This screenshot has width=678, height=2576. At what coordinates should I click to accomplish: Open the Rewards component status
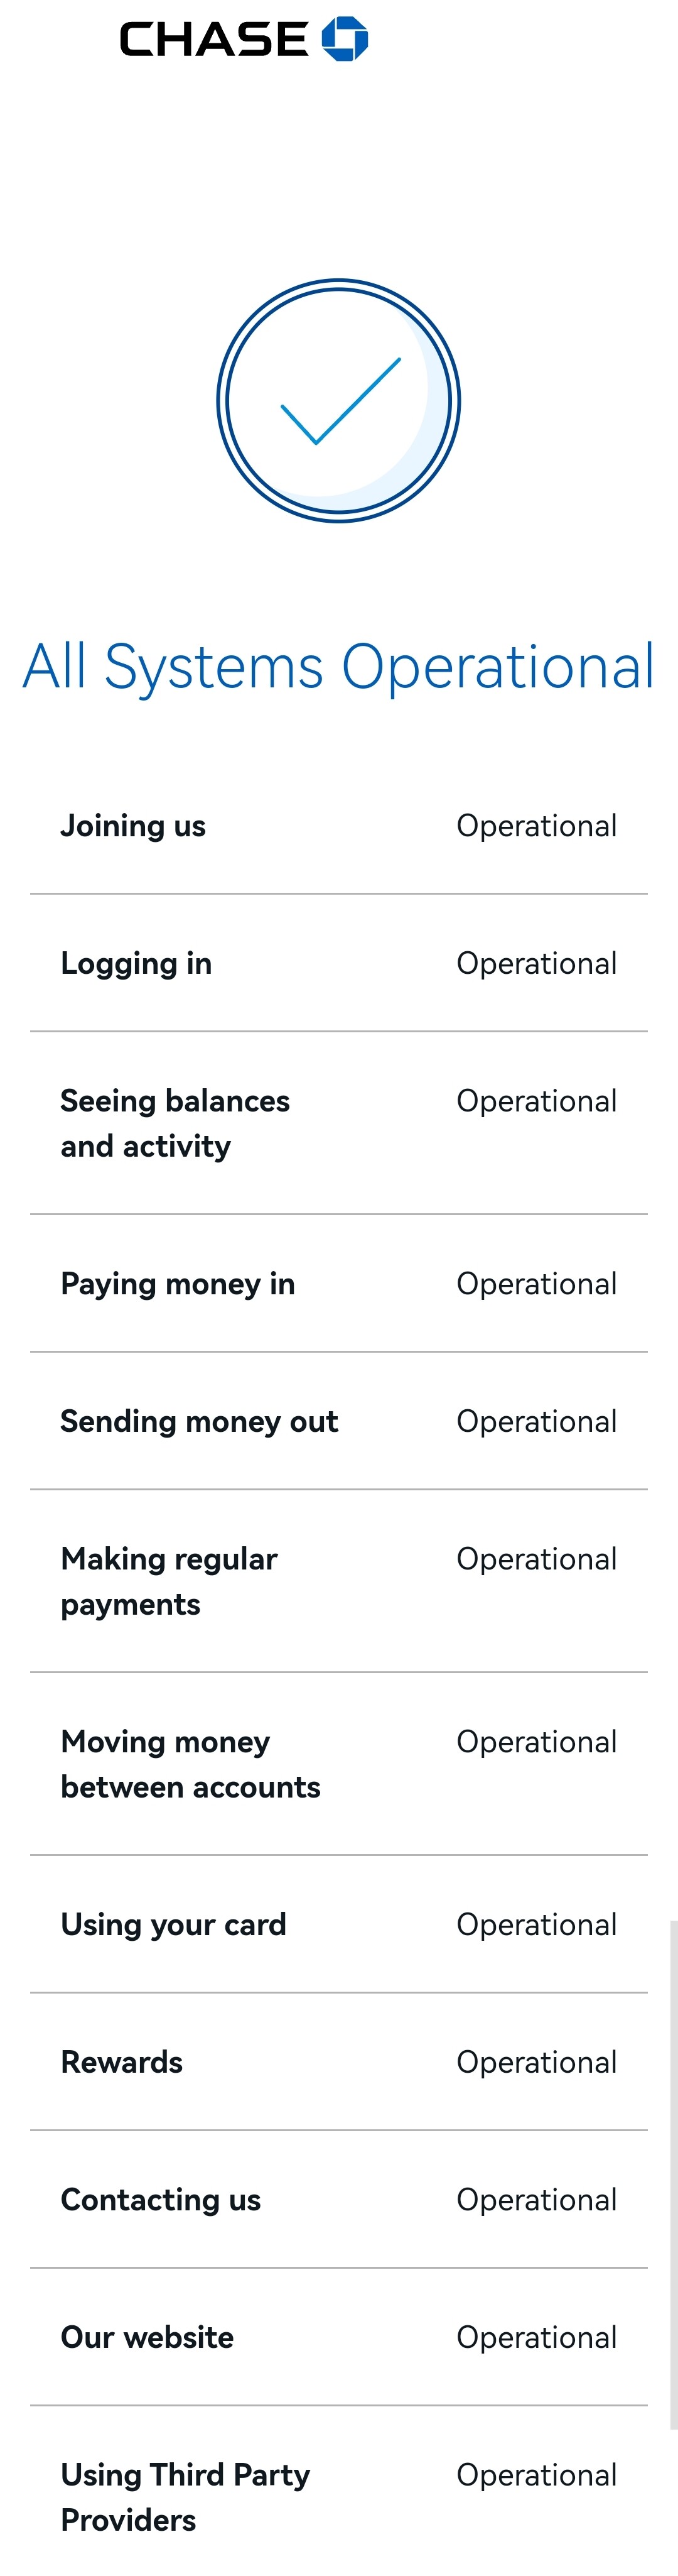pyautogui.click(x=338, y=2062)
